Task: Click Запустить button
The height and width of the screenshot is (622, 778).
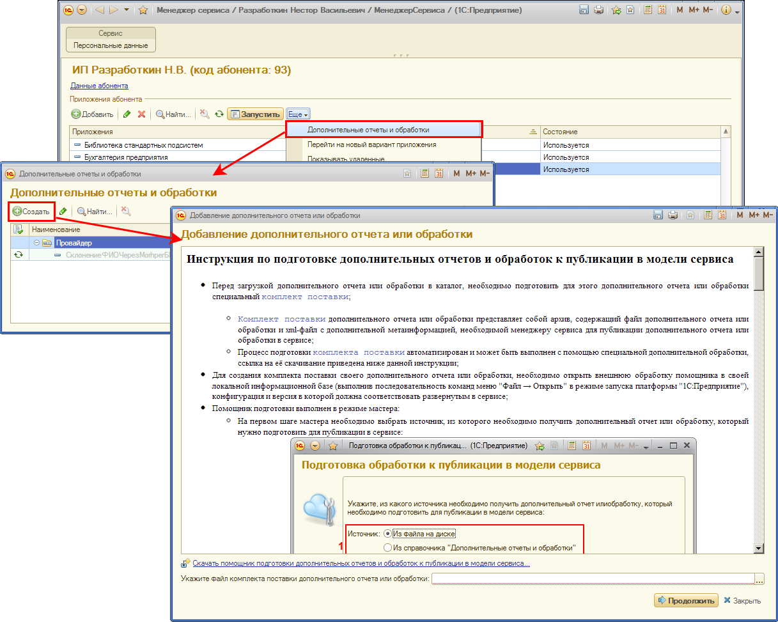Action: tap(255, 114)
